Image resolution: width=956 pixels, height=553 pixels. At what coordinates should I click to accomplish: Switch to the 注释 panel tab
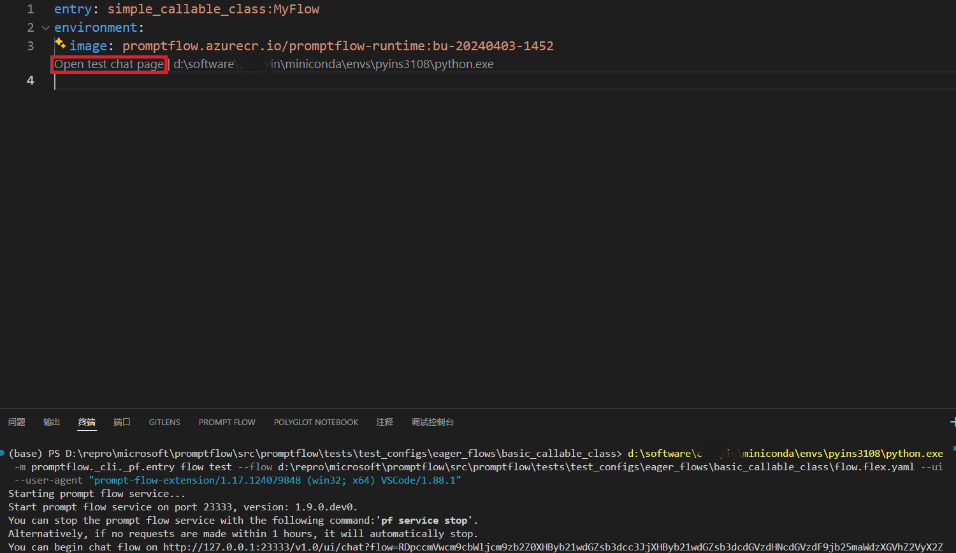[385, 423]
